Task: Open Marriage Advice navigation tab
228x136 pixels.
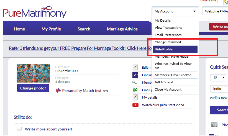Action: [x=122, y=29]
